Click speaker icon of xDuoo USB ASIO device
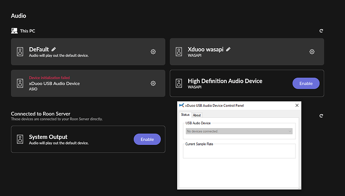Image resolution: width=345 pixels, height=196 pixels. [x=20, y=83]
